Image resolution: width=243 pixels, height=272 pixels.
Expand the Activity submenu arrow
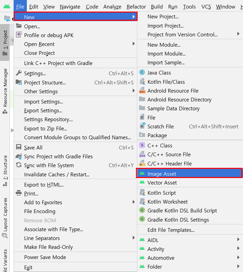pyautogui.click(x=238, y=248)
